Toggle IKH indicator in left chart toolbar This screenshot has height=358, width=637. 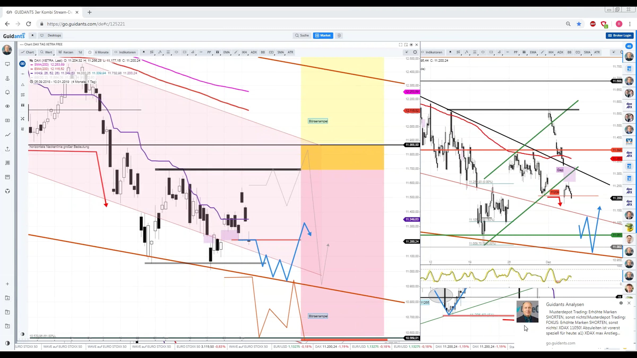244,52
